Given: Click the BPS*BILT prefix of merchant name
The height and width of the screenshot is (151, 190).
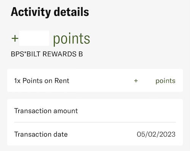Looking at the screenshot, I should click(26, 54).
